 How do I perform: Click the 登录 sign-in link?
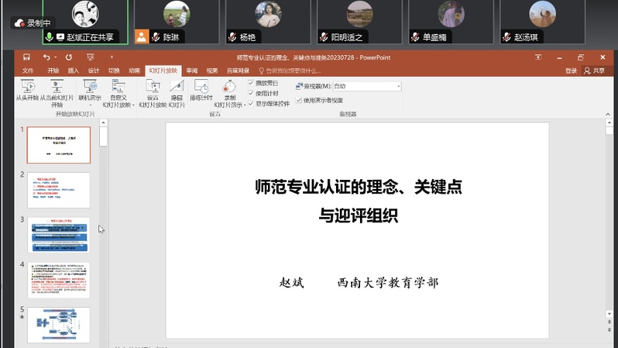click(x=571, y=71)
